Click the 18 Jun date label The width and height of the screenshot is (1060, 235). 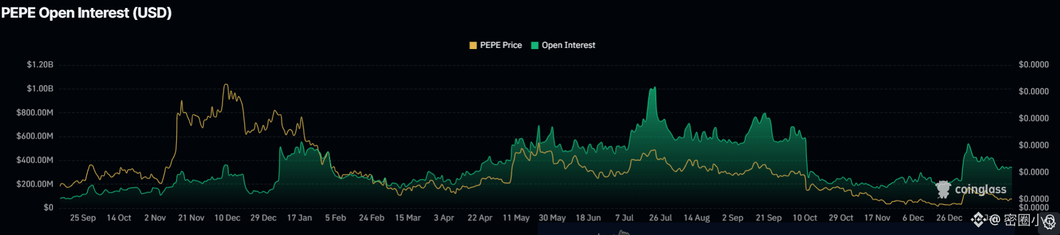tap(588, 218)
